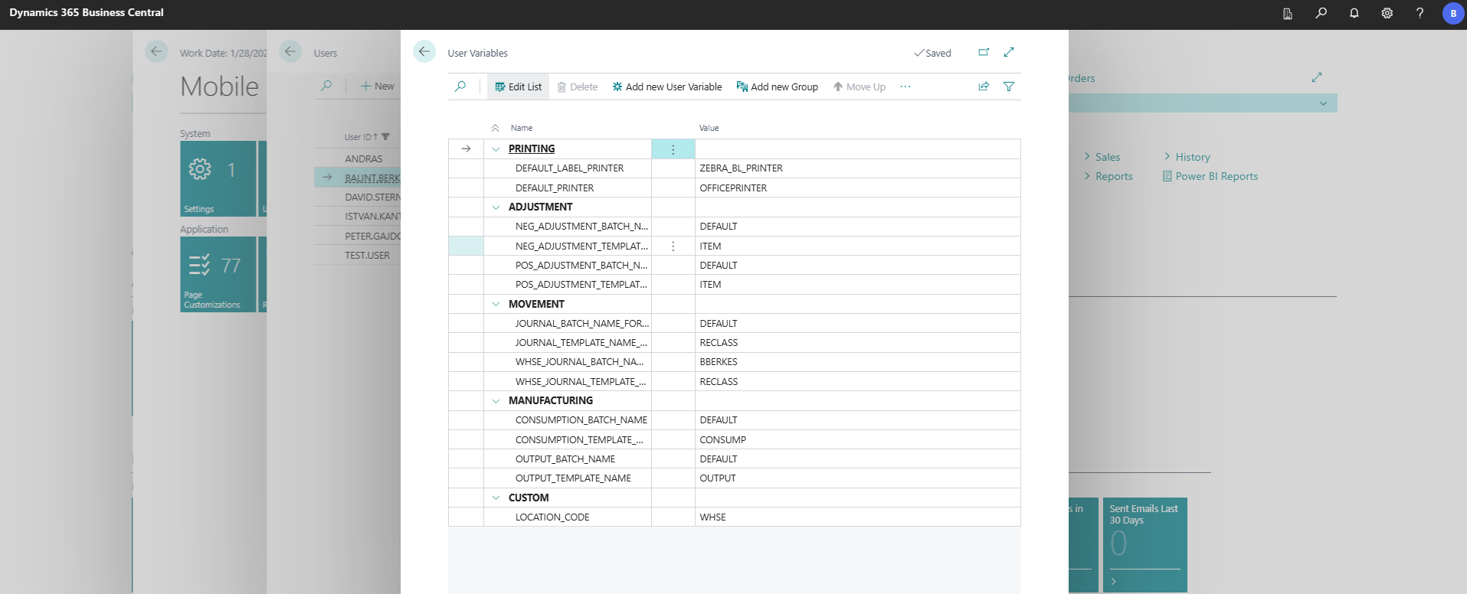This screenshot has width=1467, height=594.
Task: Expand the page to full width
Action: click(1009, 52)
